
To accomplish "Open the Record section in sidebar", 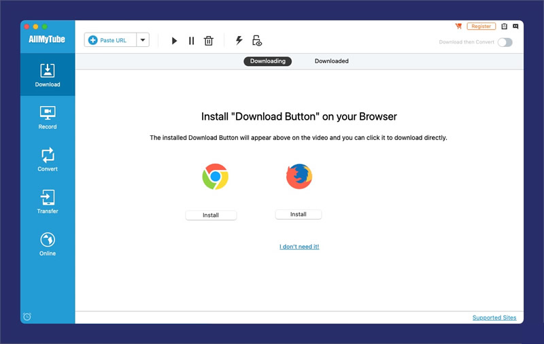I will point(48,118).
